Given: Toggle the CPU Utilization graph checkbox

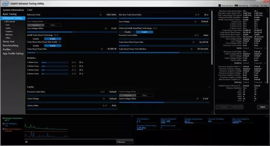Looking at the screenshot, I should [3, 124].
